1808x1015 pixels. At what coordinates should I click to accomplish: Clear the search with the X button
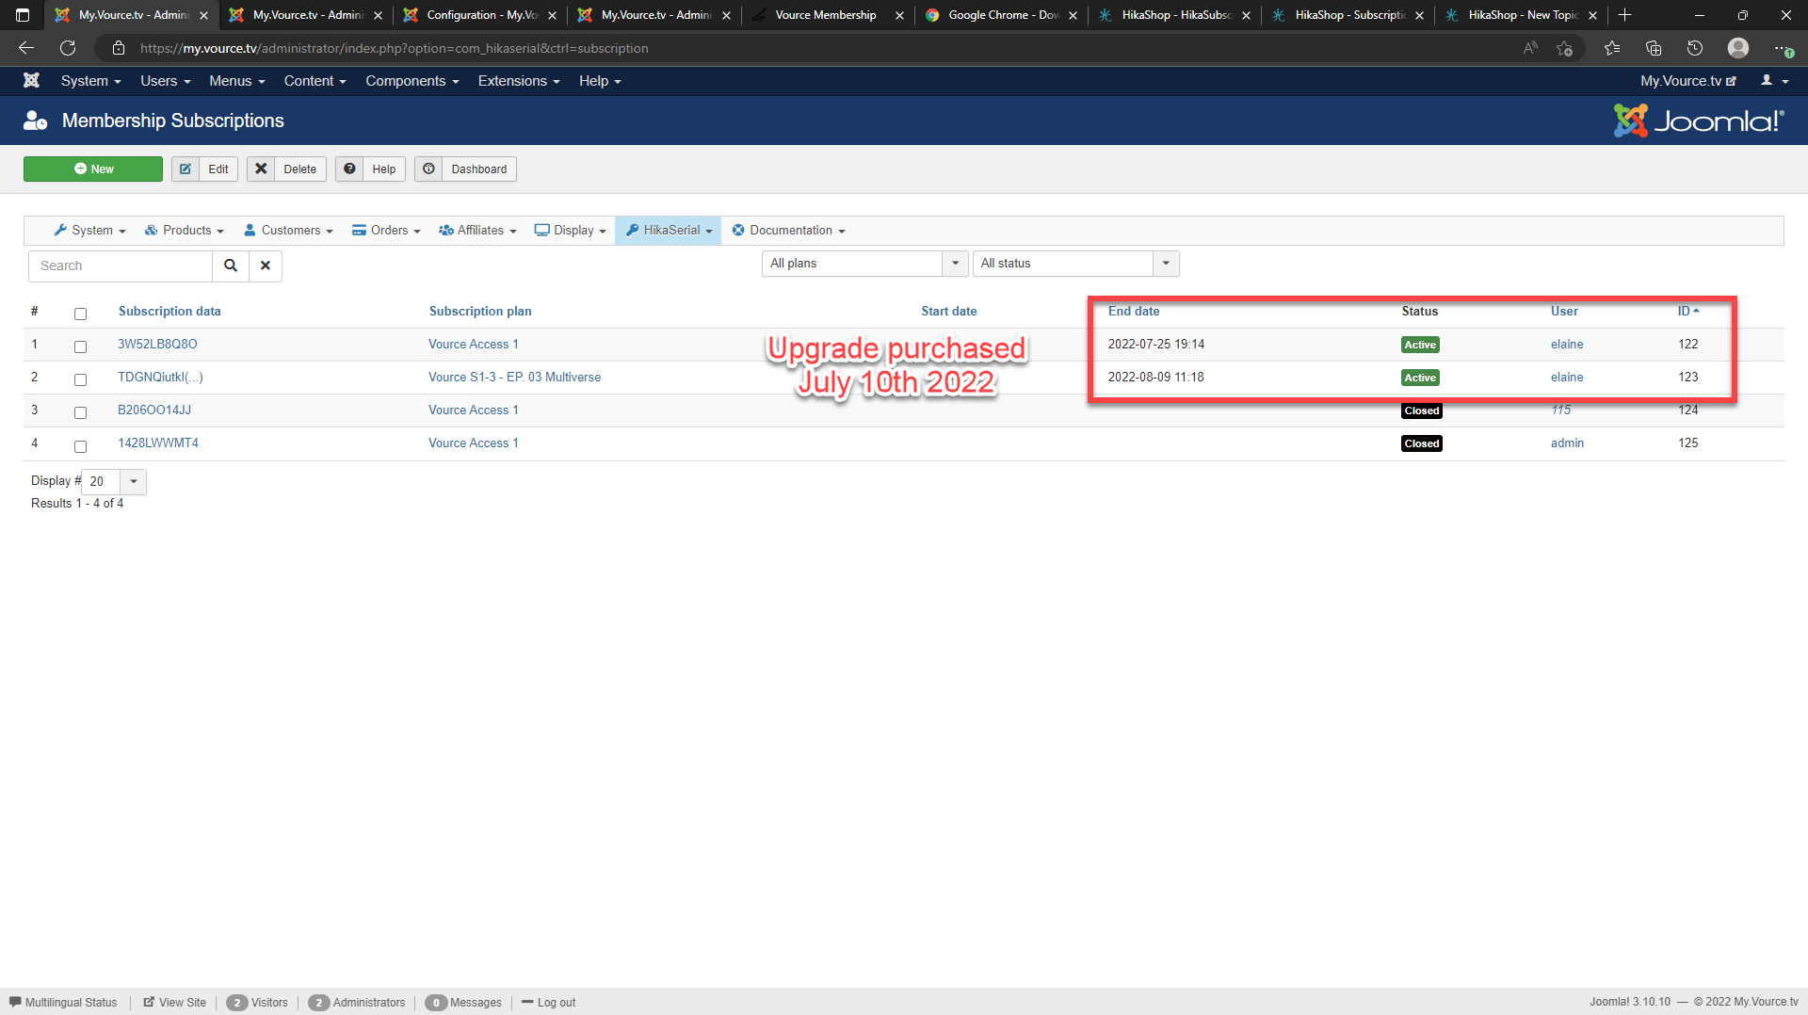[x=266, y=266]
